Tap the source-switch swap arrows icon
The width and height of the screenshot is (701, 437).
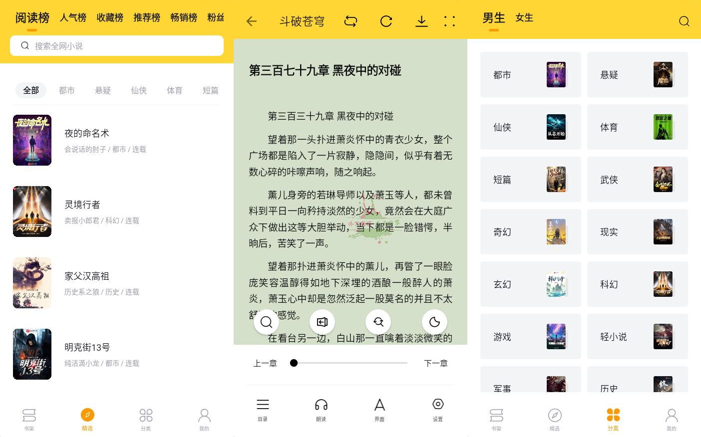click(x=350, y=21)
